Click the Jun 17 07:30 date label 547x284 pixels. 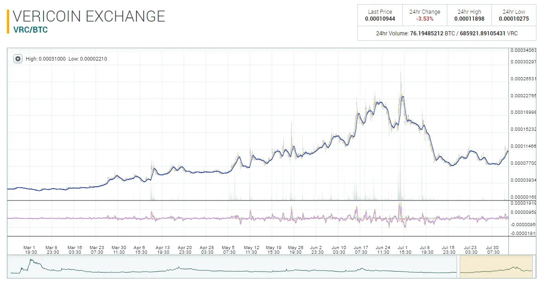(361, 250)
